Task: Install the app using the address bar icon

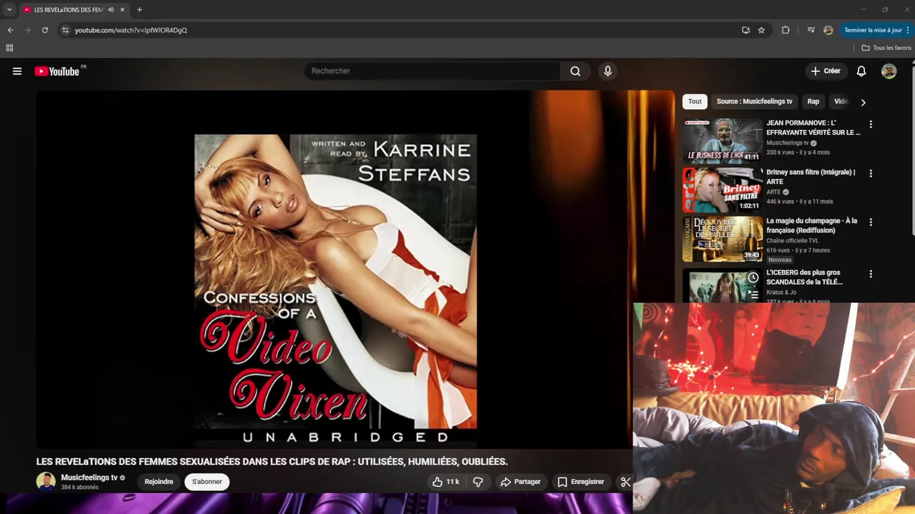Action: point(746,30)
